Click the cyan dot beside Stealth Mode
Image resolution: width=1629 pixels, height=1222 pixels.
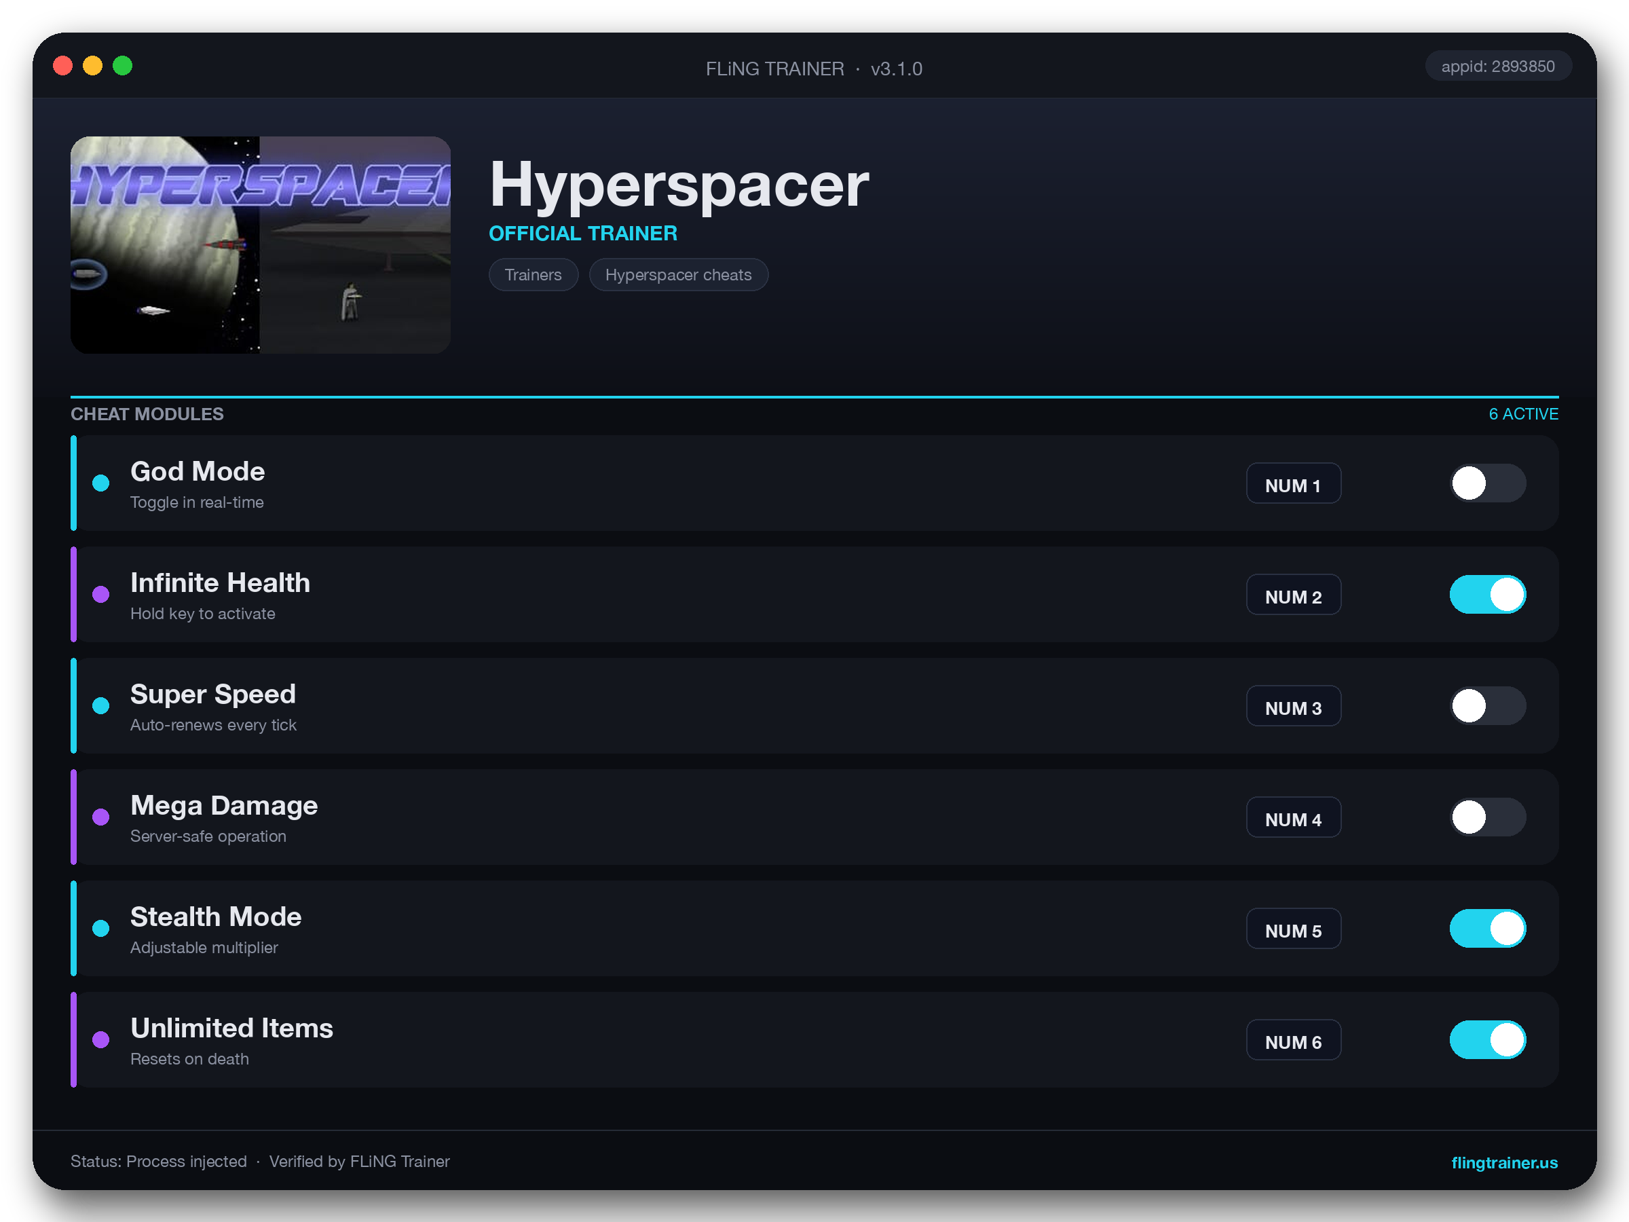point(101,928)
